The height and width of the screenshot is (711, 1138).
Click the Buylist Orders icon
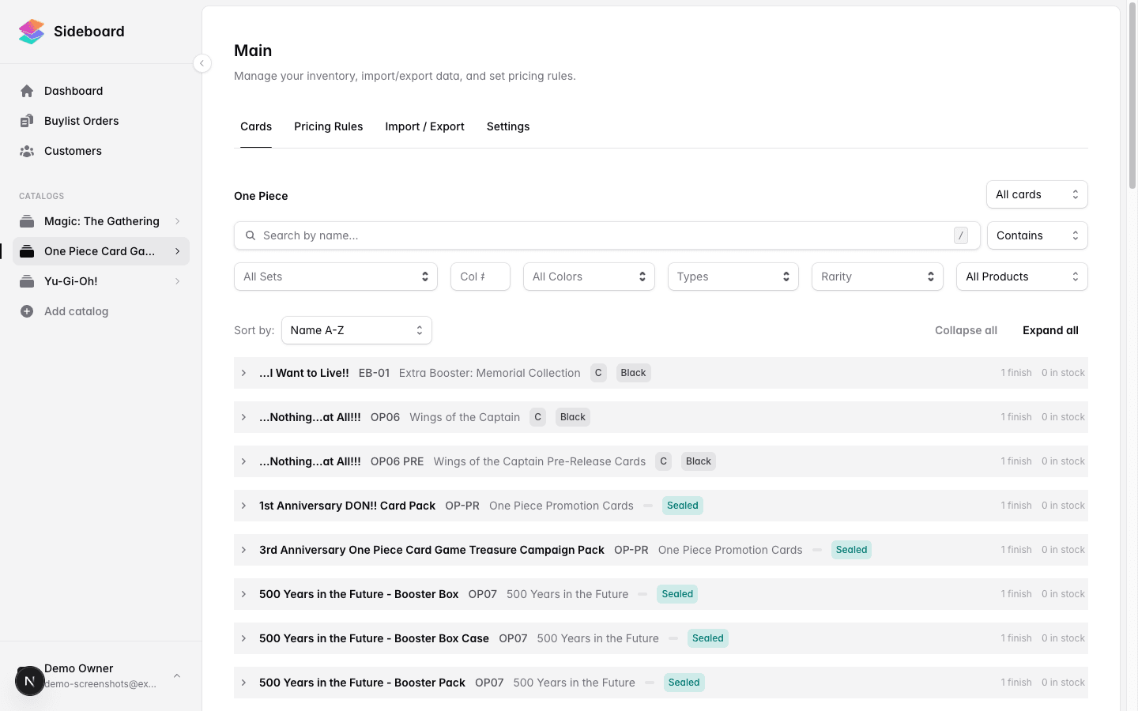coord(27,121)
